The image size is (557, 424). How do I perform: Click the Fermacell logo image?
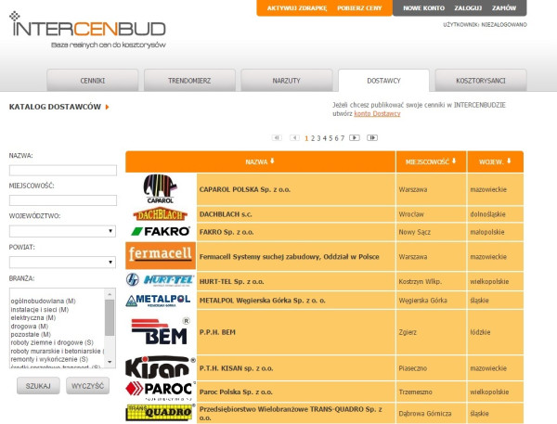160,254
